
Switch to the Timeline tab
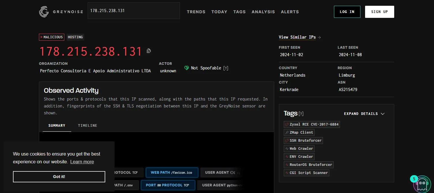click(x=87, y=126)
